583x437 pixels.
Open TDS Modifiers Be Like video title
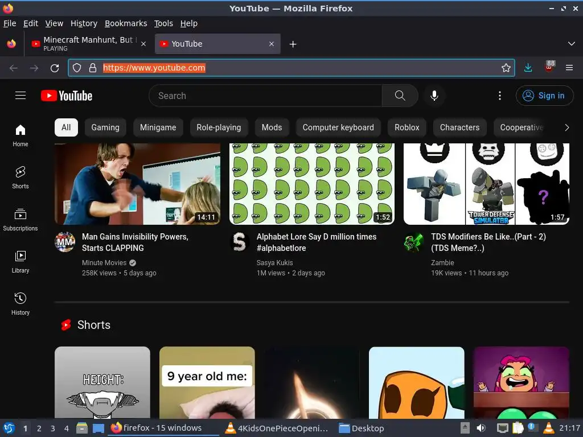coord(488,242)
